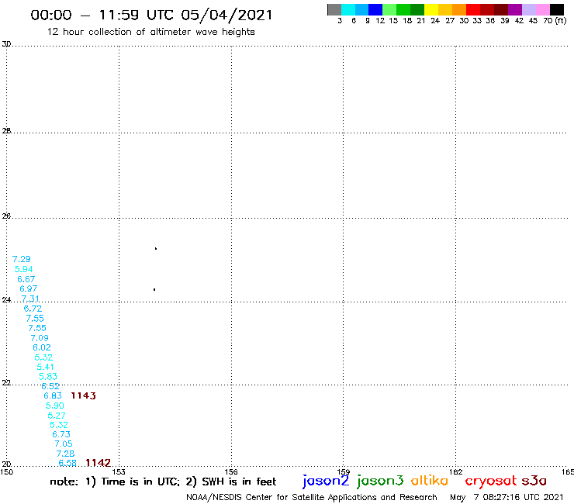Screen dimensions: 574x504
Task: Click the wave height value 7.28
Action: tap(65, 454)
